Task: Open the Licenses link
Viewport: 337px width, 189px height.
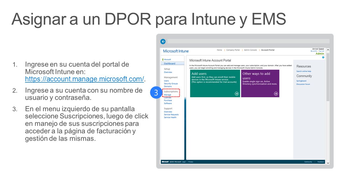Action: point(168,98)
